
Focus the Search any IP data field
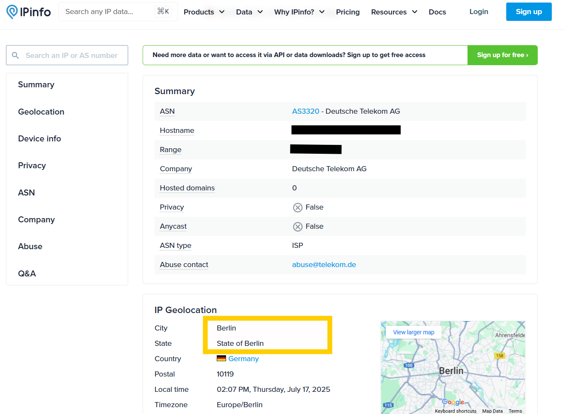(118, 11)
